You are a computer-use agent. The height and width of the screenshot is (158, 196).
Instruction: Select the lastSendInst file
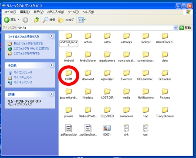[88, 130]
